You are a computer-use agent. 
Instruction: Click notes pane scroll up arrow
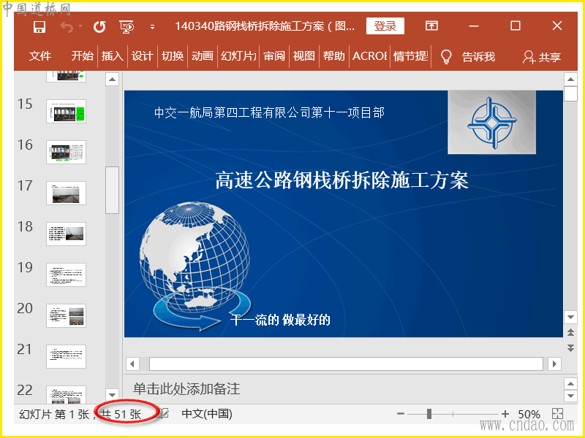[570, 384]
